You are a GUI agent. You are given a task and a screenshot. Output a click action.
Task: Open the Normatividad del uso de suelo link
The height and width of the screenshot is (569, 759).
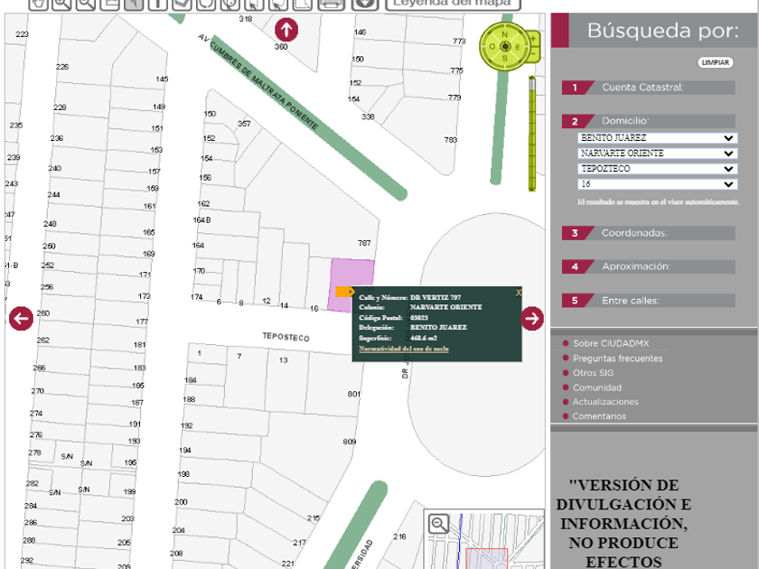click(404, 349)
